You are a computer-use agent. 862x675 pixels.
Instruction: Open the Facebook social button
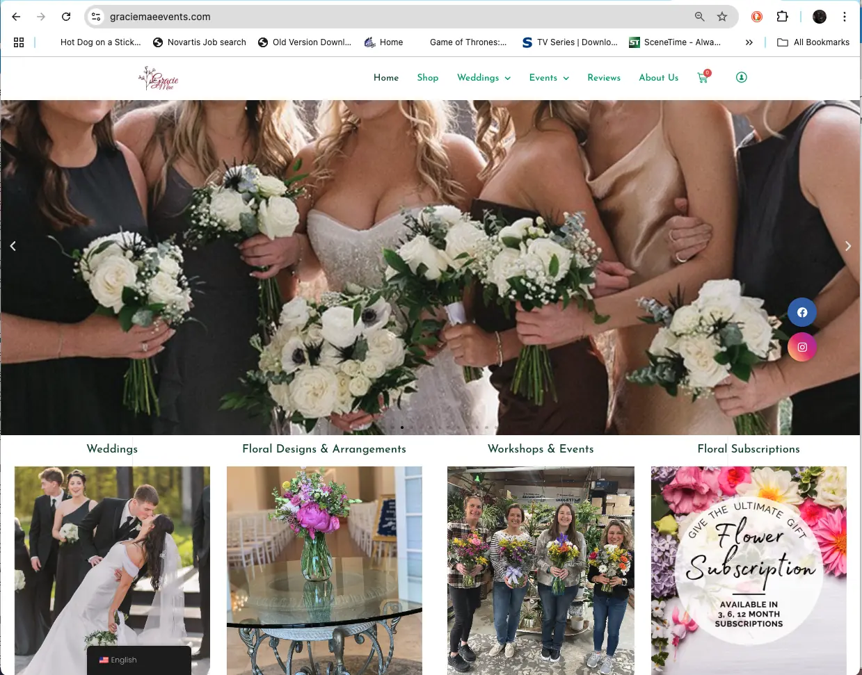(x=801, y=312)
